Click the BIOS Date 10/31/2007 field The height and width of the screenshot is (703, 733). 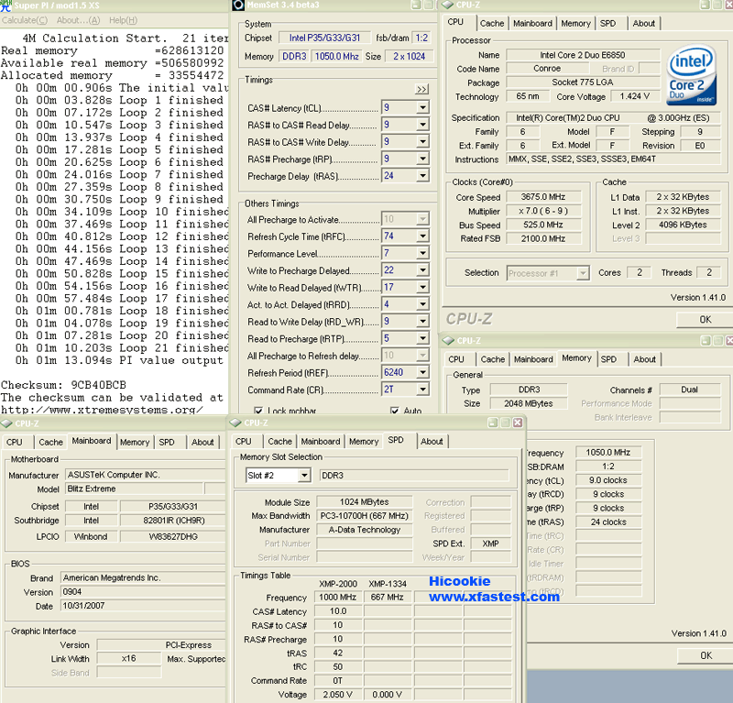coord(143,606)
